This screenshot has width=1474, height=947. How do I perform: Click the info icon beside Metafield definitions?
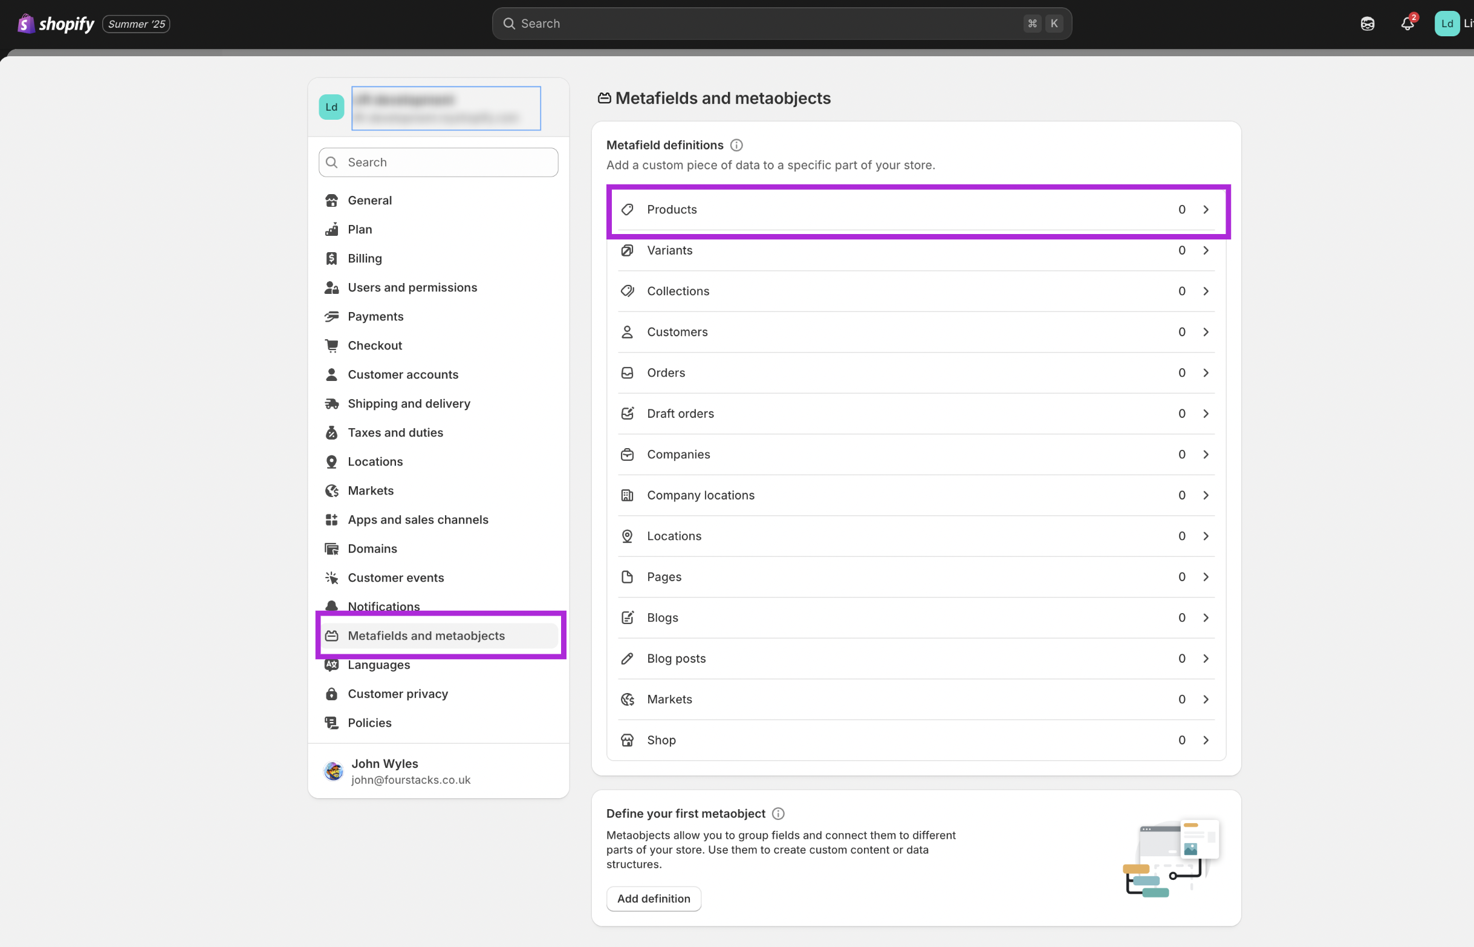[x=736, y=145]
